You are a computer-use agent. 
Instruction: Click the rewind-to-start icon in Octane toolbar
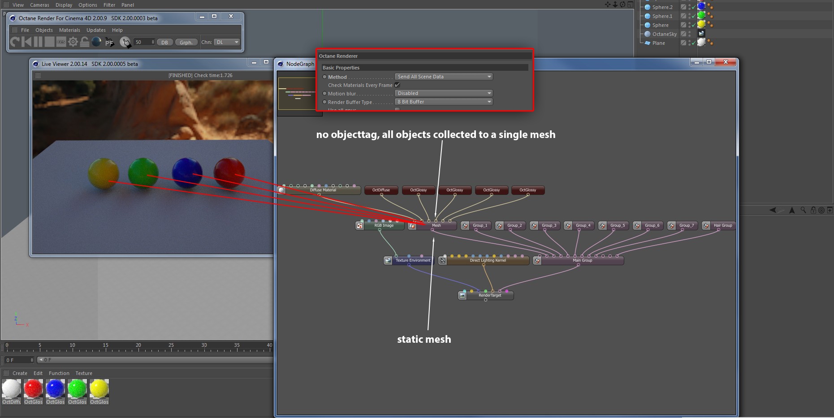[x=26, y=42]
